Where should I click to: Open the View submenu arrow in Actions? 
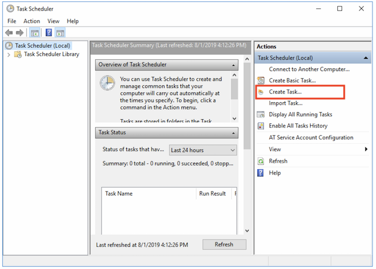366,149
